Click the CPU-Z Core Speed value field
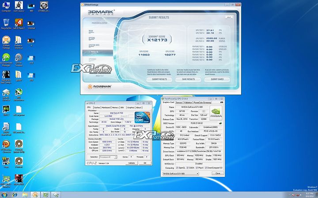 (107, 142)
